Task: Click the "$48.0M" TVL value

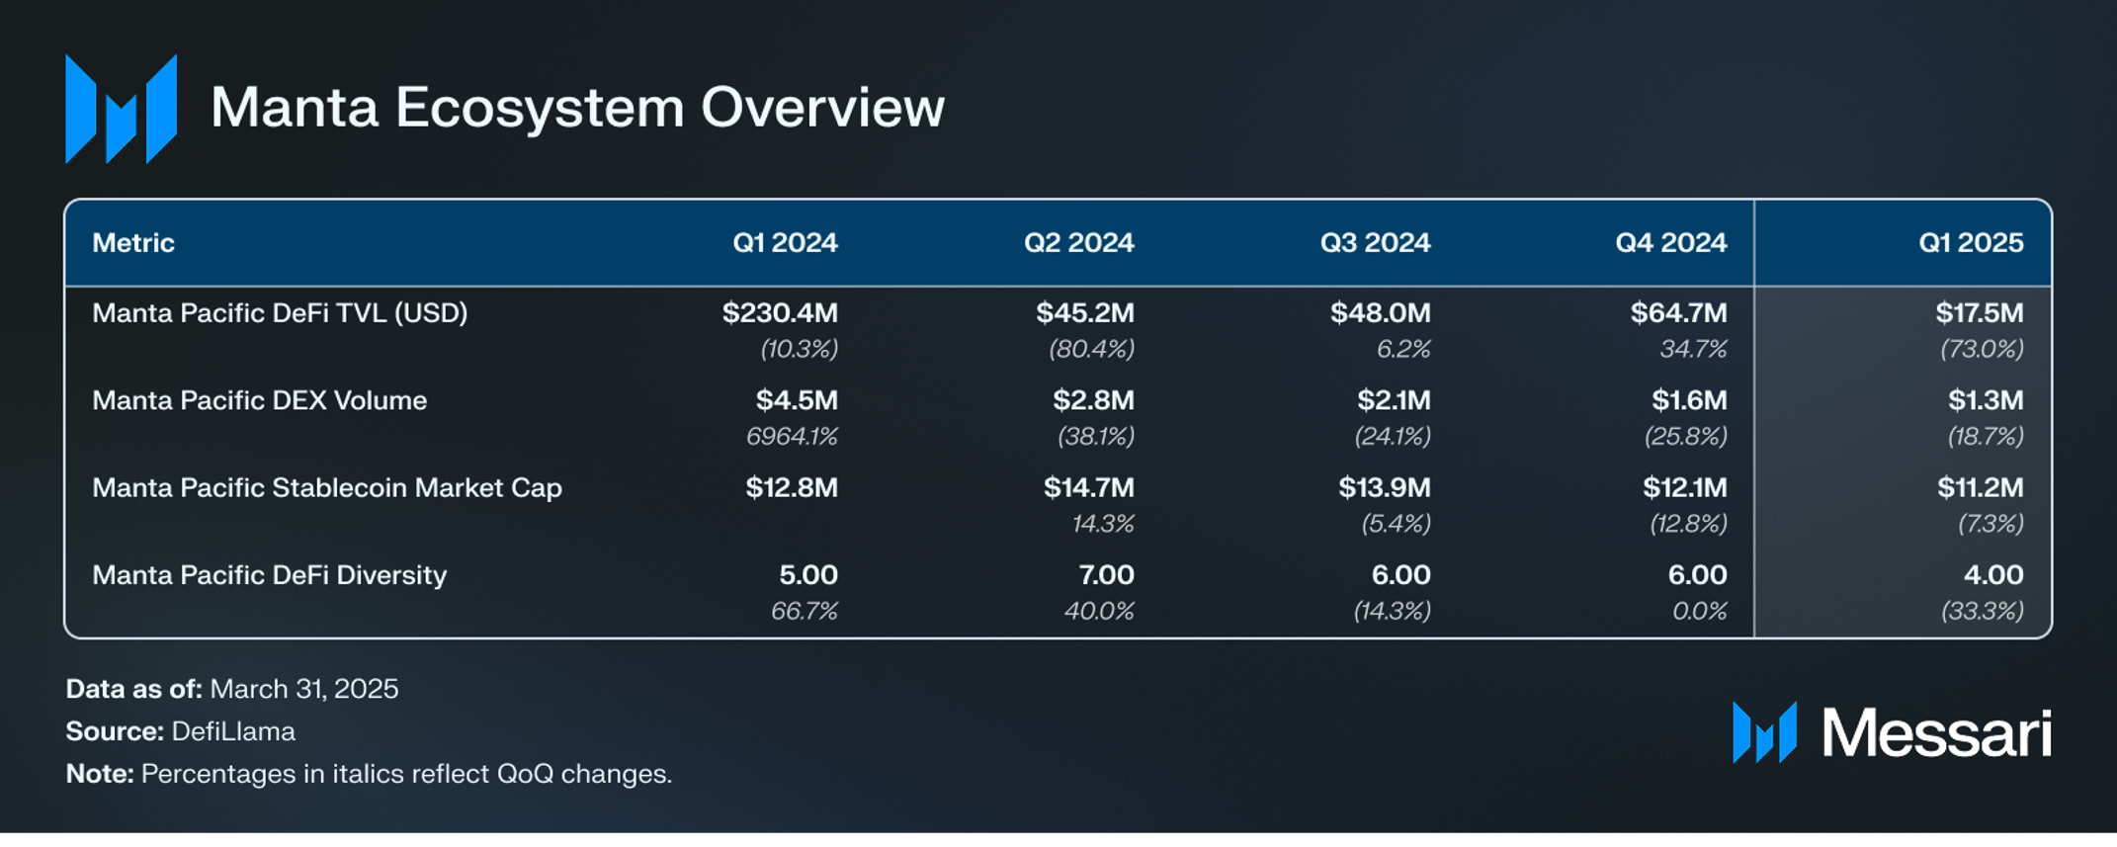Action: tap(1380, 313)
